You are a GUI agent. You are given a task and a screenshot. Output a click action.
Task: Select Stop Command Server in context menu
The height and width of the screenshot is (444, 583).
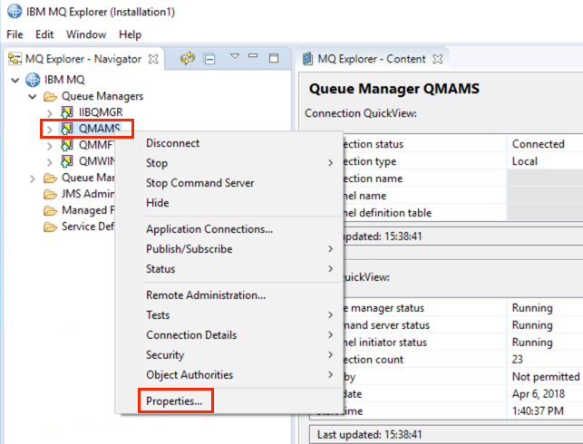200,183
